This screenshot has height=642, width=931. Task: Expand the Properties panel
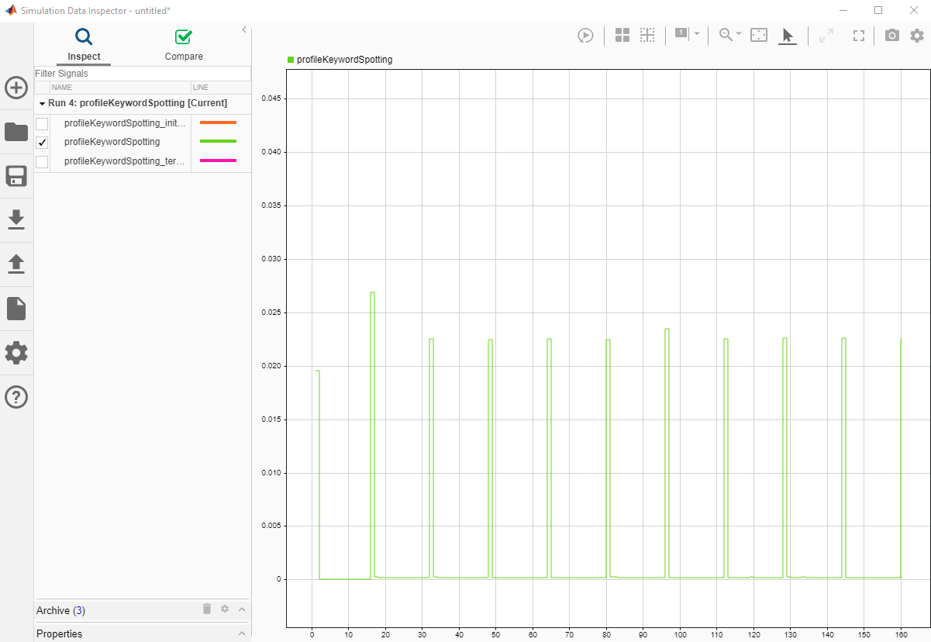coord(242,633)
